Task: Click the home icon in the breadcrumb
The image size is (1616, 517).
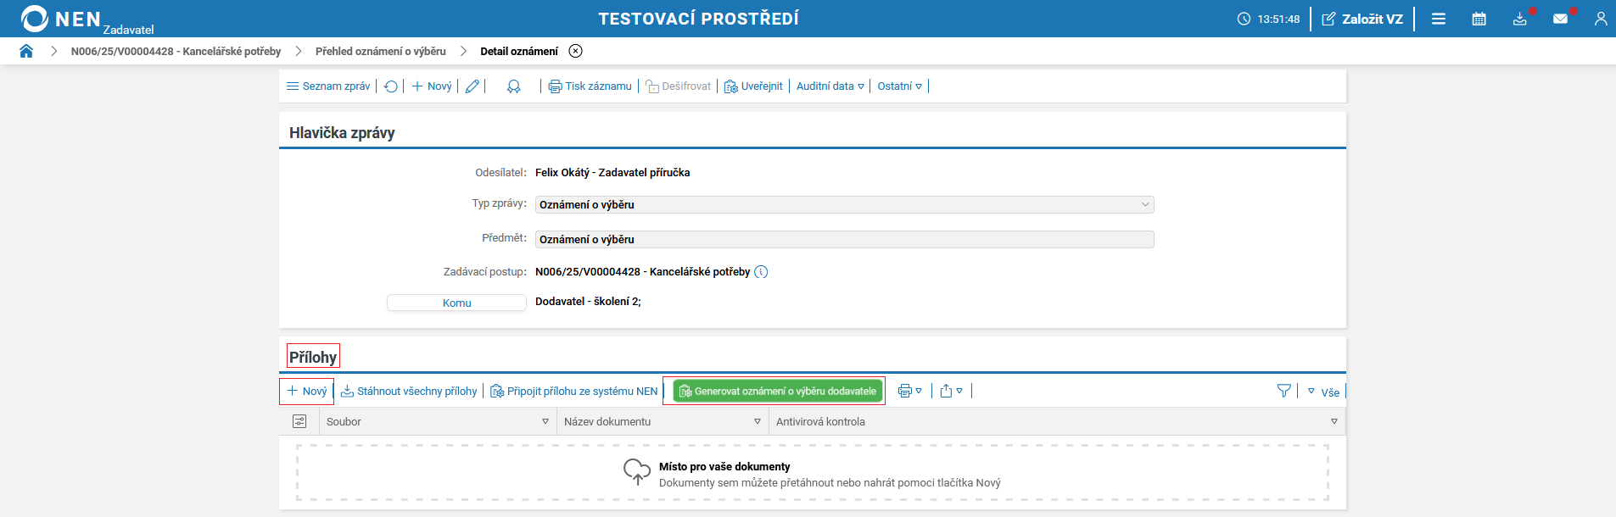Action: (26, 51)
